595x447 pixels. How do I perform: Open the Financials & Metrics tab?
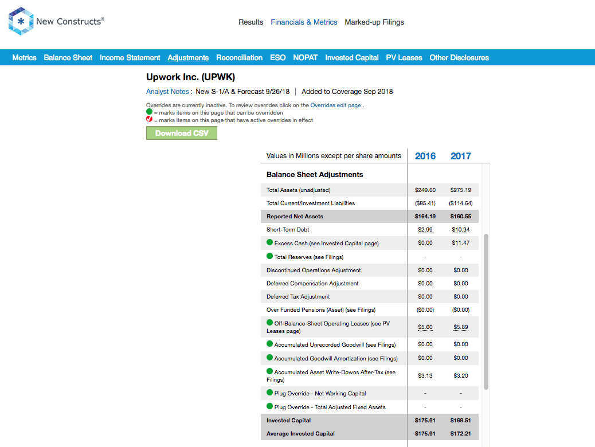[x=304, y=22]
